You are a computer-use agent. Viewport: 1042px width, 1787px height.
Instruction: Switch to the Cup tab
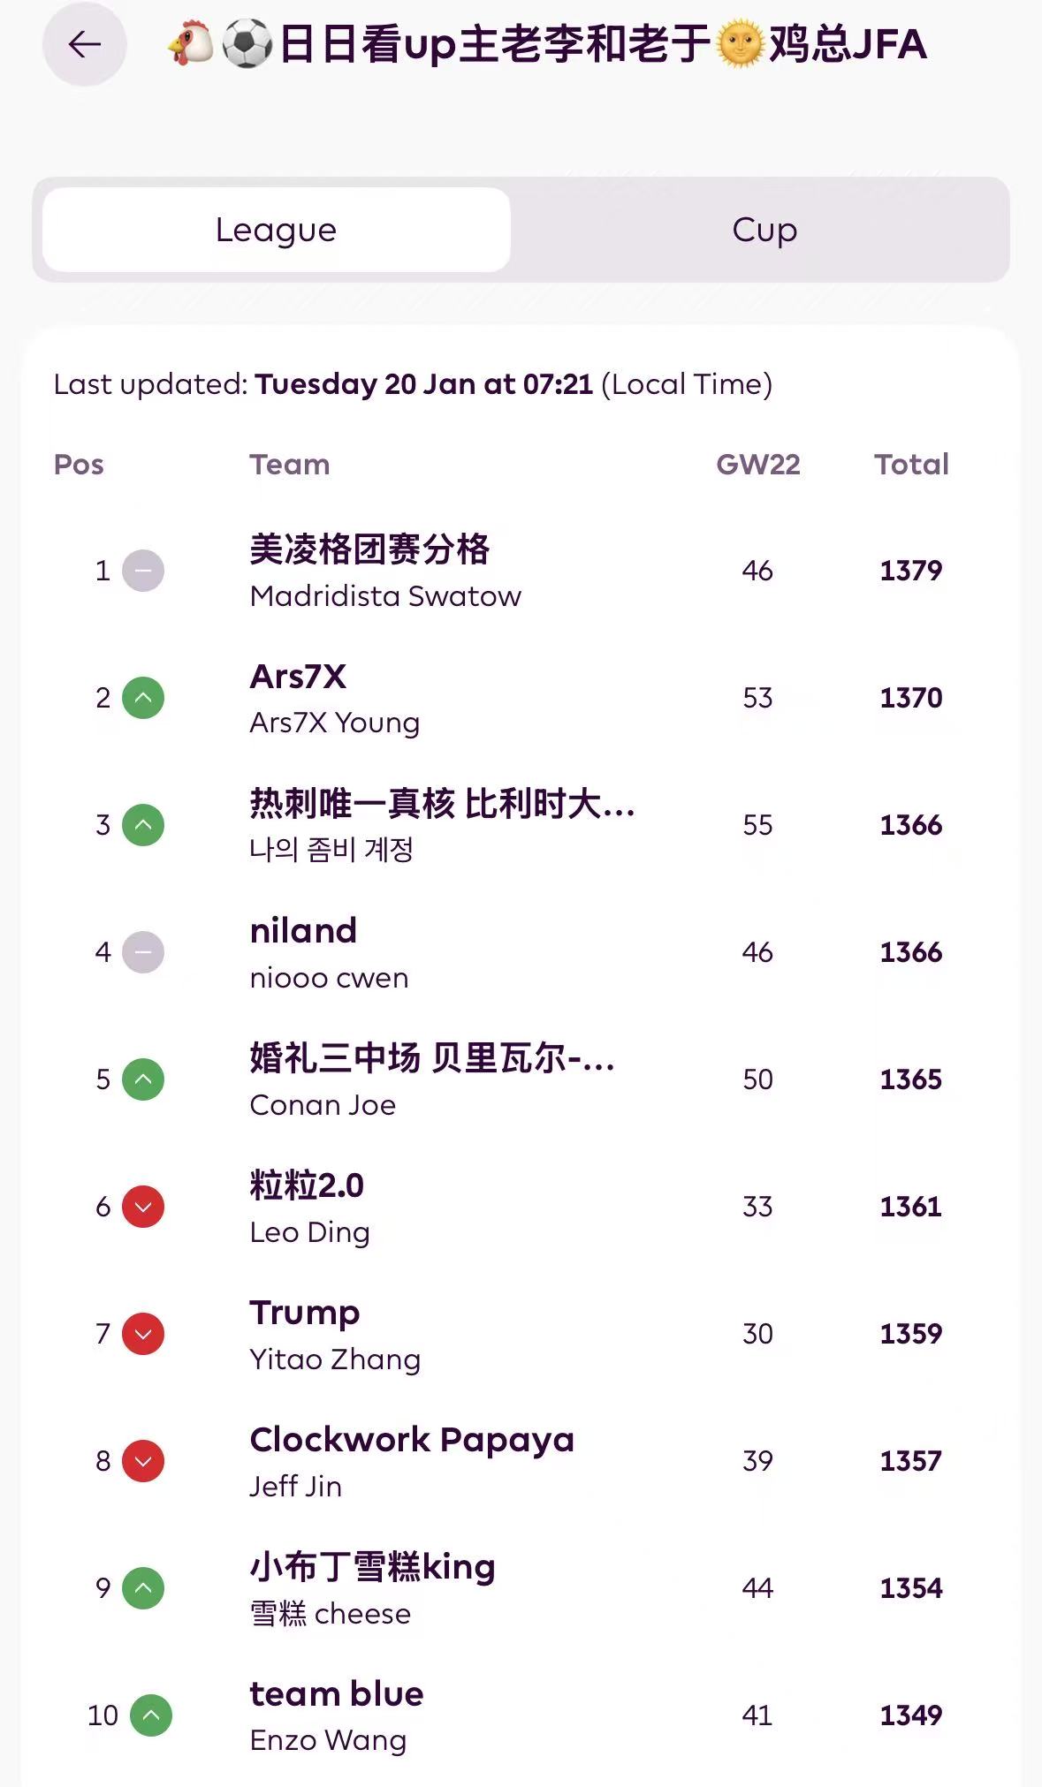[764, 230]
